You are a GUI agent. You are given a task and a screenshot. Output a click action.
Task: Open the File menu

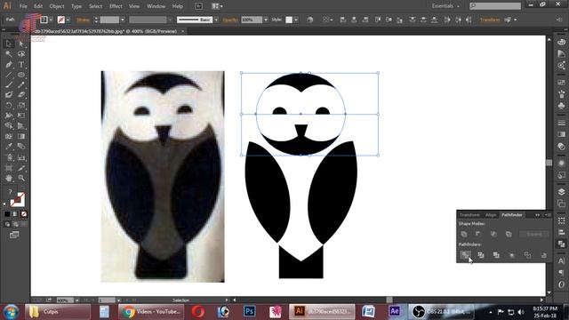23,6
